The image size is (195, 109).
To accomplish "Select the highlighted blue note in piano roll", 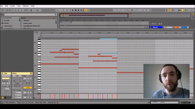I will [x=108, y=53].
